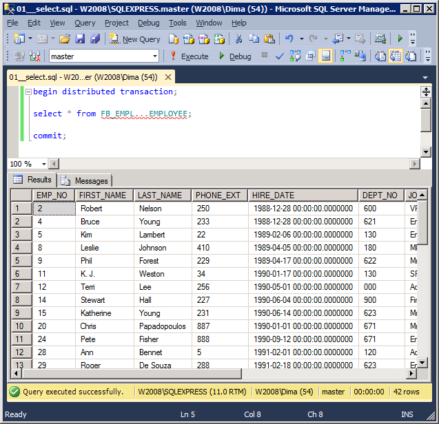Image resolution: width=439 pixels, height=424 pixels.
Task: Start an MDX query from the toolbar
Action: pos(188,39)
